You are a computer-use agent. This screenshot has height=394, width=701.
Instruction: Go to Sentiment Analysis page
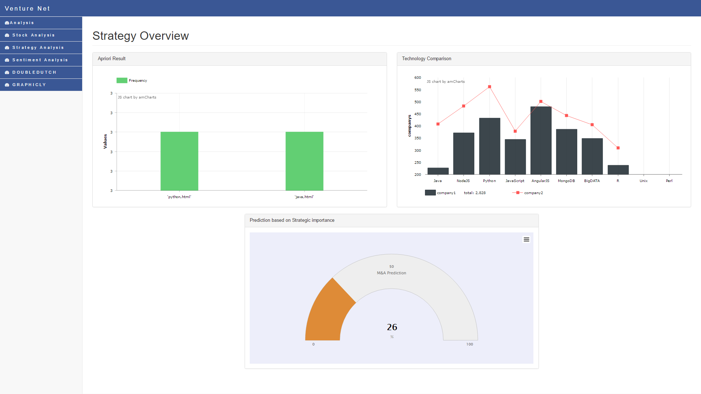click(x=40, y=60)
